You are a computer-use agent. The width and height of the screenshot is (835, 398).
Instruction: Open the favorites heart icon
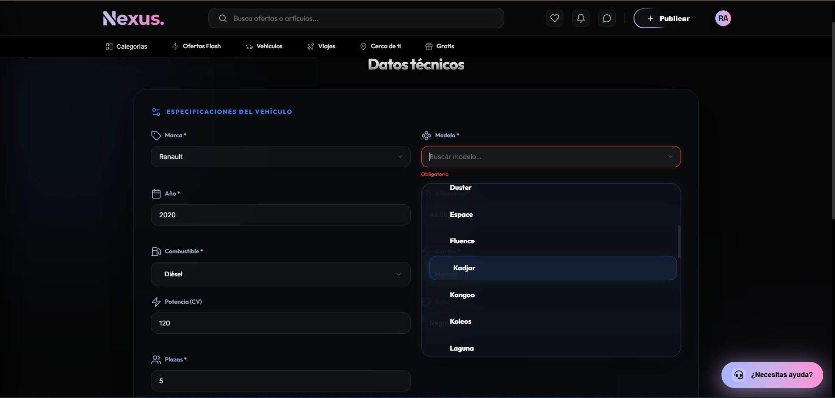(554, 18)
